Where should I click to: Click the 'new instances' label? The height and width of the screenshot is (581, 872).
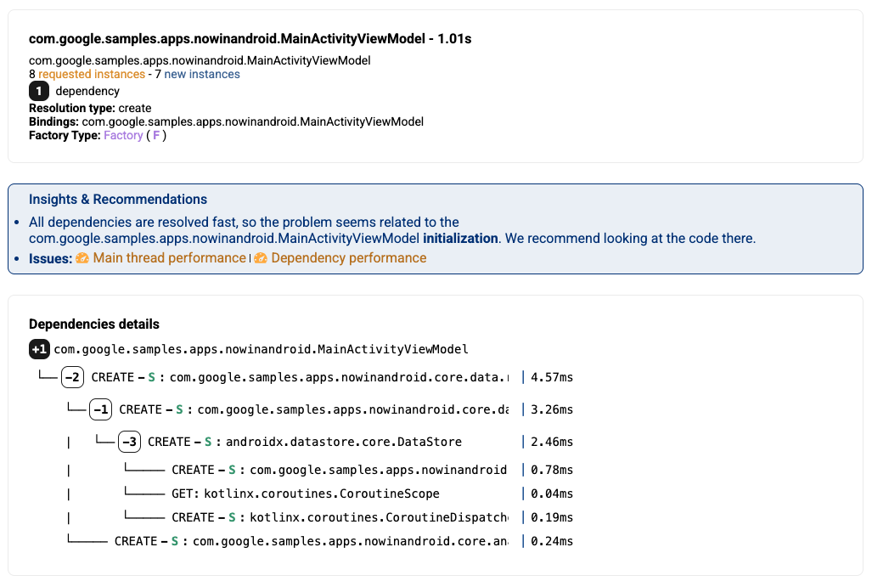tap(202, 75)
